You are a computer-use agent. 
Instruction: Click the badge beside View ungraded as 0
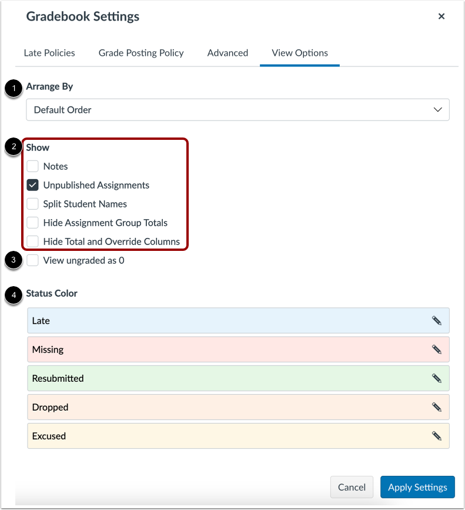point(13,260)
